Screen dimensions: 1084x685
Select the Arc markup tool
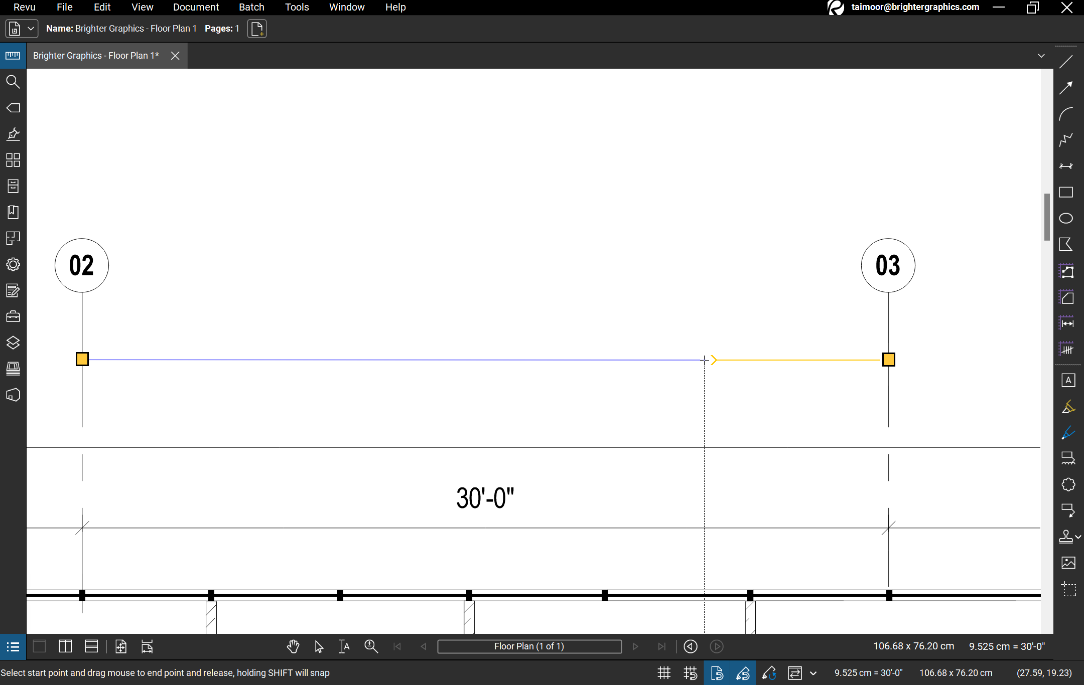(1066, 114)
